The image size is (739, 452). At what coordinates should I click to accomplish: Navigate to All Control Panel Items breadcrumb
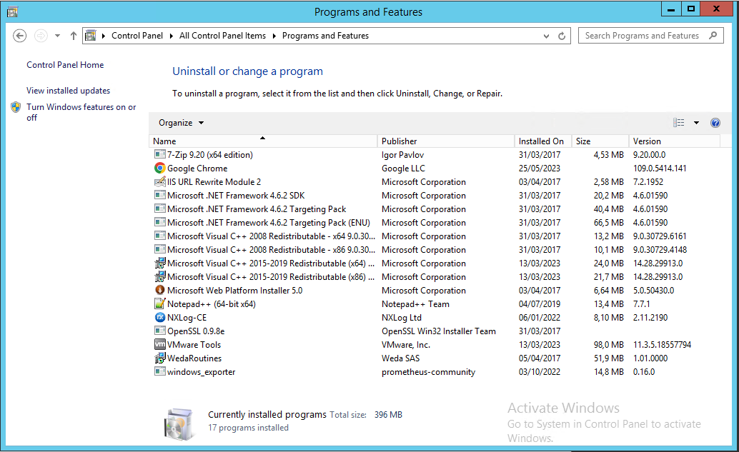coord(222,36)
